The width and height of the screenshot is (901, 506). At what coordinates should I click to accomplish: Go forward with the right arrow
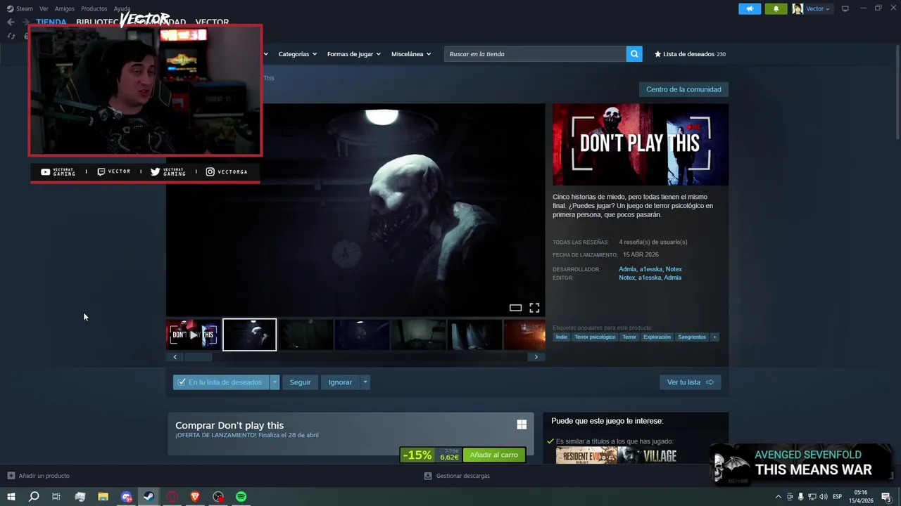tap(26, 22)
